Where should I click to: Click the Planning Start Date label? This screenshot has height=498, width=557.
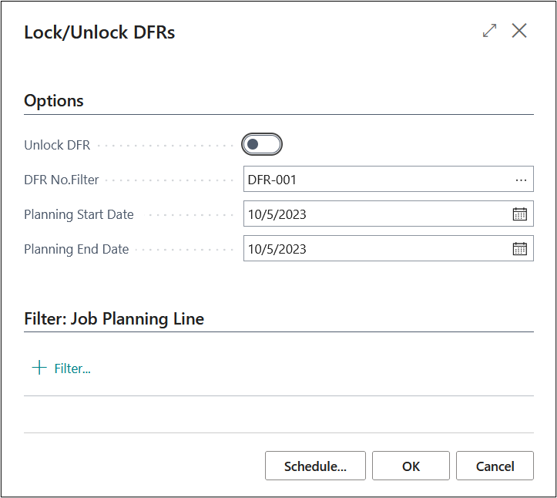coord(79,214)
